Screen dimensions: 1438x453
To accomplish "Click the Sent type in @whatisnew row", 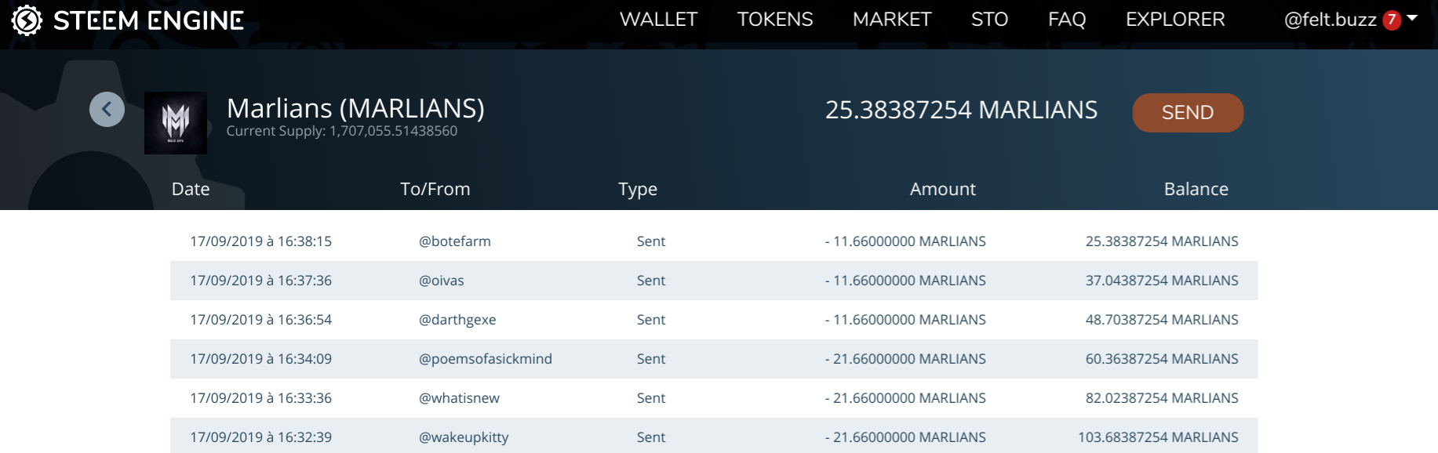I will point(651,398).
